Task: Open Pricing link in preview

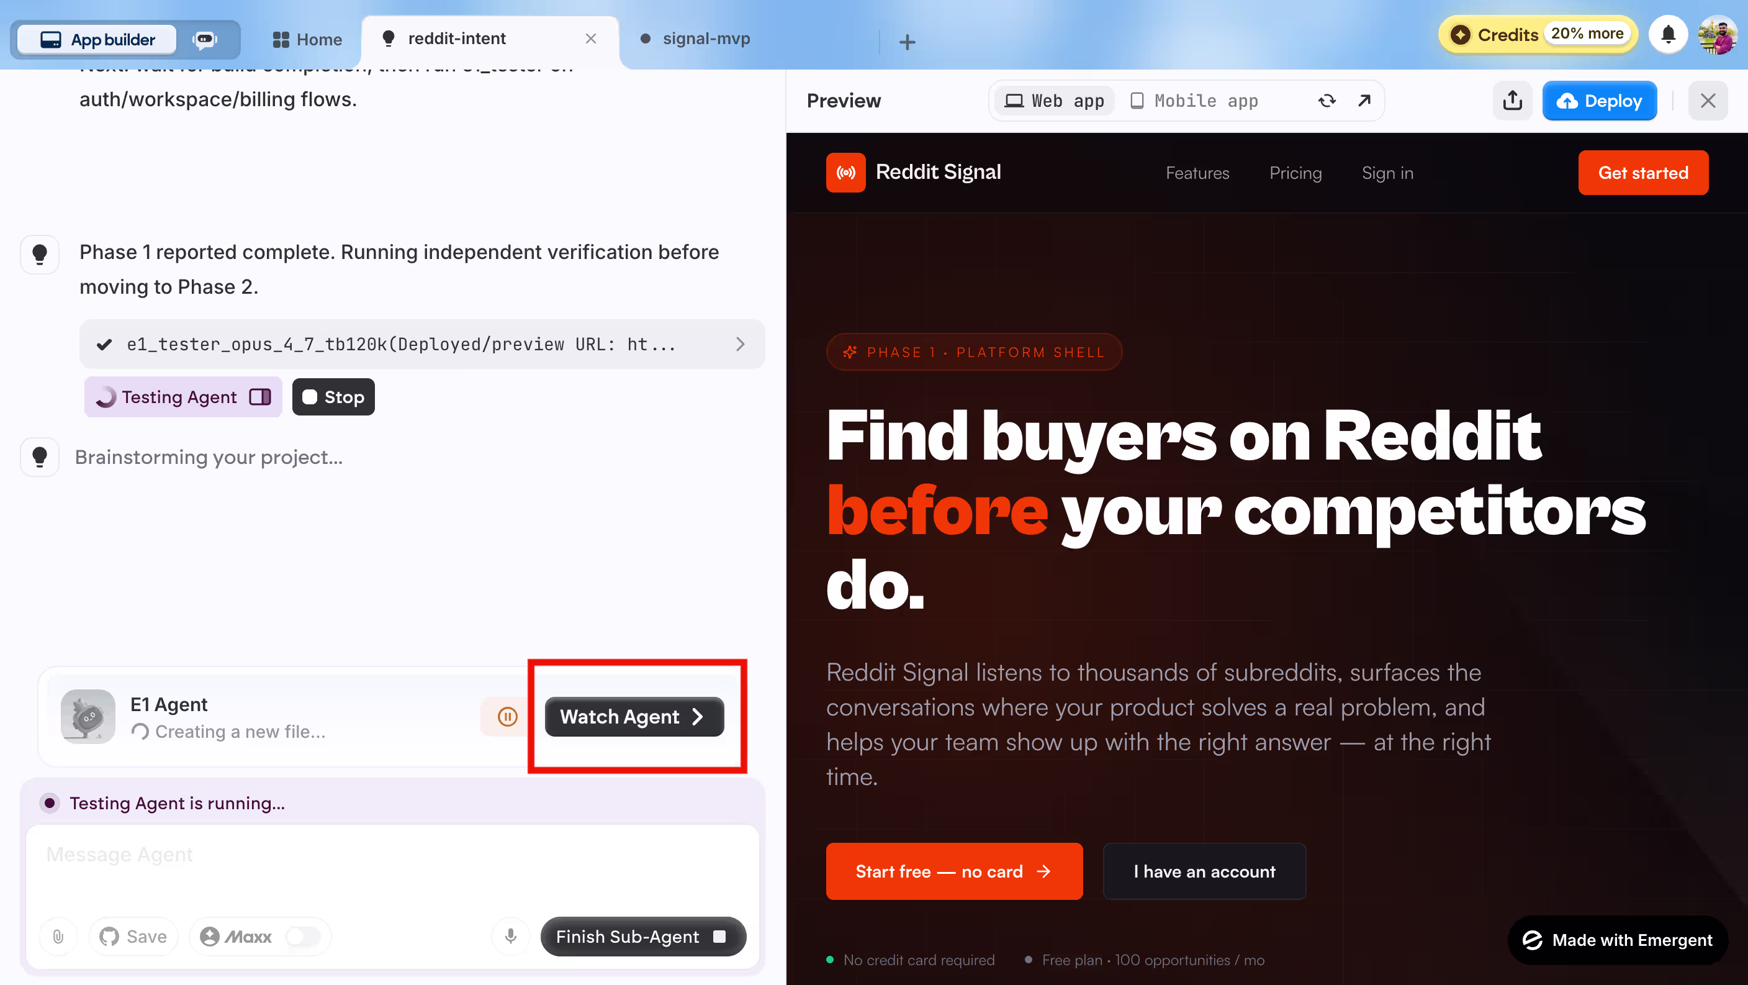Action: click(1295, 173)
